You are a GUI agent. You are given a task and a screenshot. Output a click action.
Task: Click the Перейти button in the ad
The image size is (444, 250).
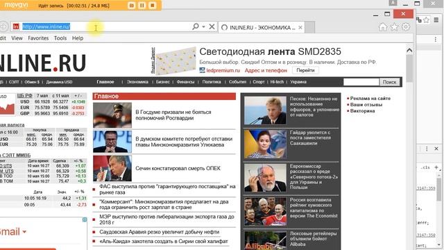[x=305, y=70]
